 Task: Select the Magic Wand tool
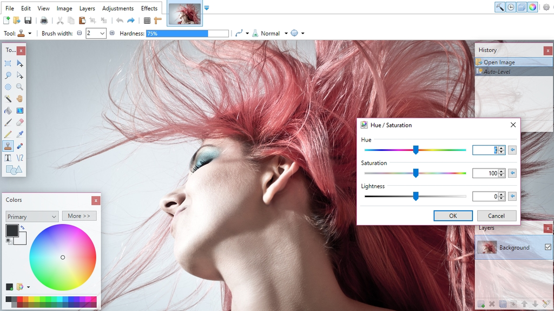click(9, 99)
